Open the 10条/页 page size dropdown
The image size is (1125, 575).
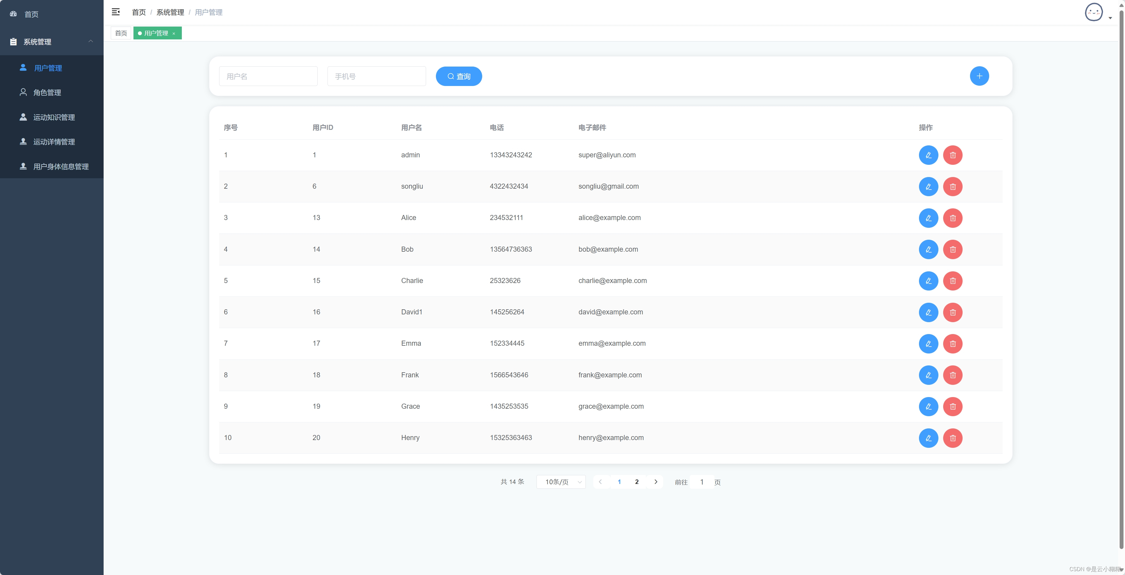[x=561, y=482]
